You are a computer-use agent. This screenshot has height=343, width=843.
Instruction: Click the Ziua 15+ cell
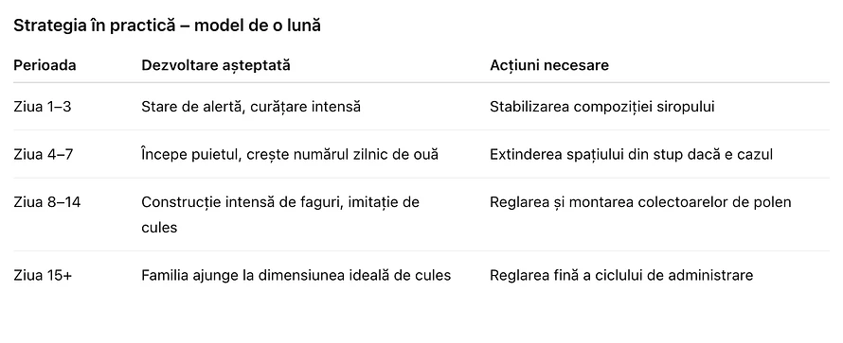tap(42, 276)
